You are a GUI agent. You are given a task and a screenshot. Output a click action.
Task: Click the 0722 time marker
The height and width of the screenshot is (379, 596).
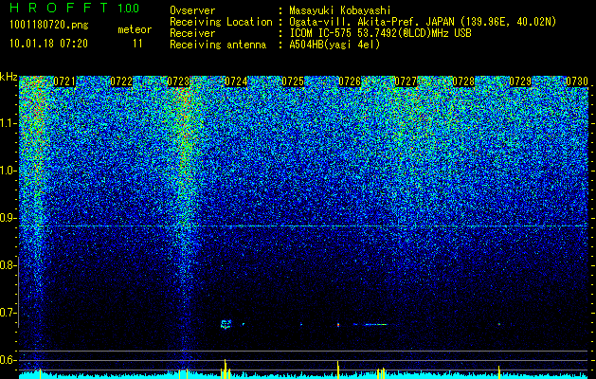click(121, 81)
